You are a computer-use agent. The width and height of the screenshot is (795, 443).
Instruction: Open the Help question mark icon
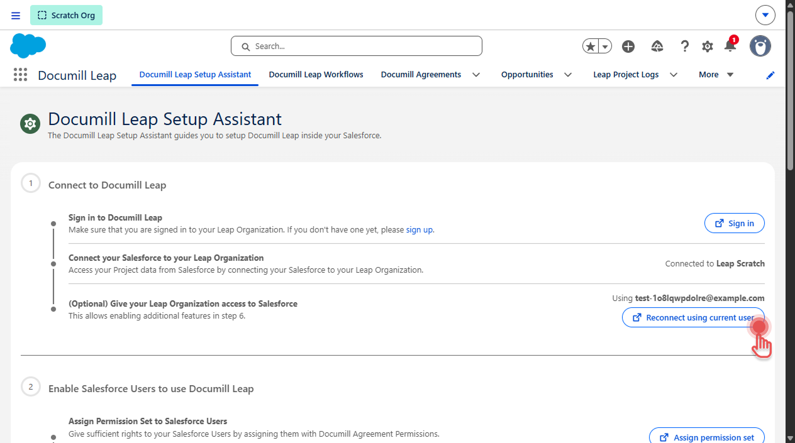pyautogui.click(x=685, y=46)
